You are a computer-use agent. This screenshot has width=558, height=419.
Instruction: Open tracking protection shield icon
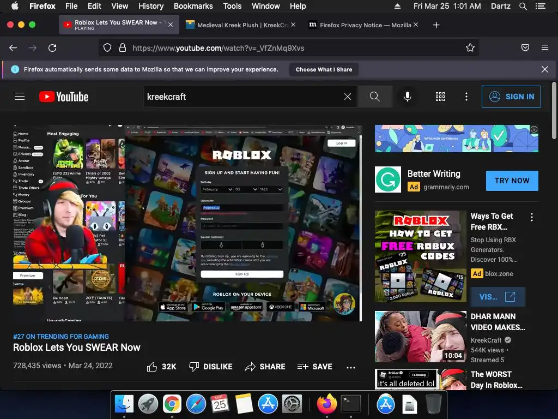(107, 48)
